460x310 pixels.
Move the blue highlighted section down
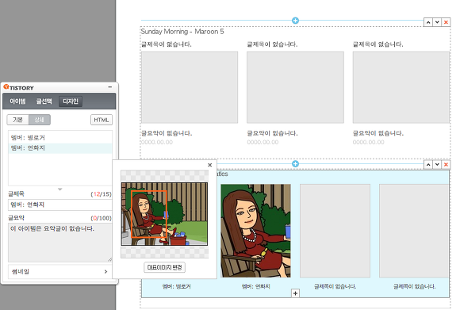(x=437, y=165)
